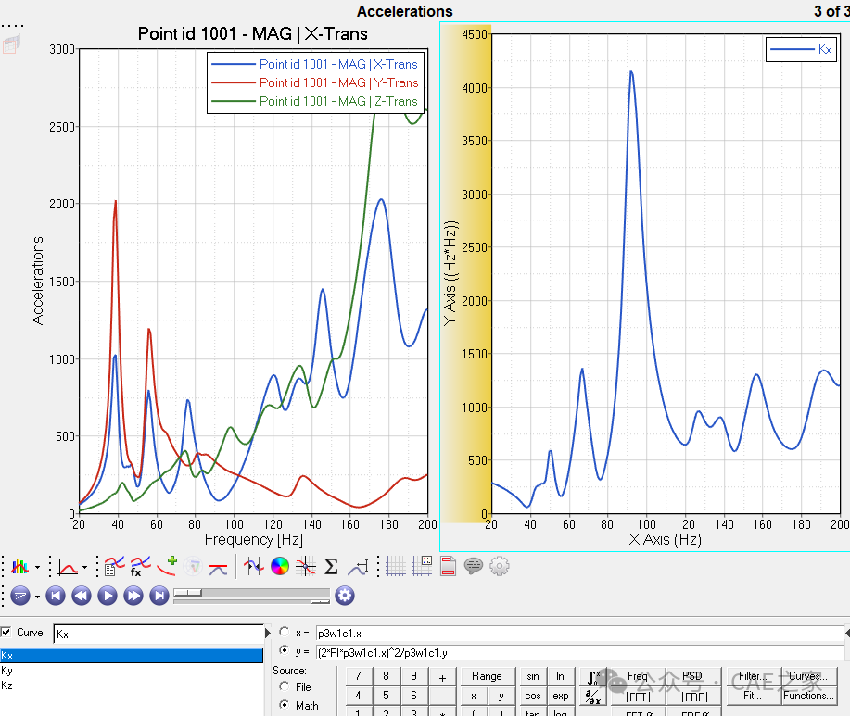850x716 pixels.
Task: Insert the cos function
Action: click(x=533, y=696)
